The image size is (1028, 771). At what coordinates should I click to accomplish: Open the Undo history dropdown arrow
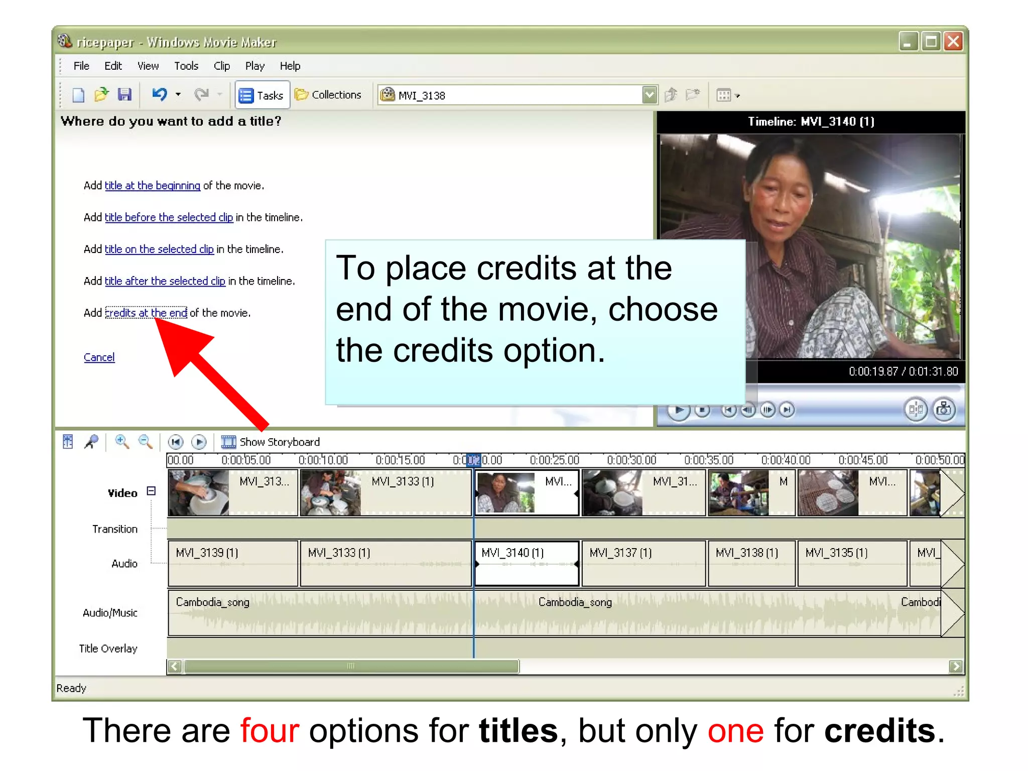coord(178,95)
